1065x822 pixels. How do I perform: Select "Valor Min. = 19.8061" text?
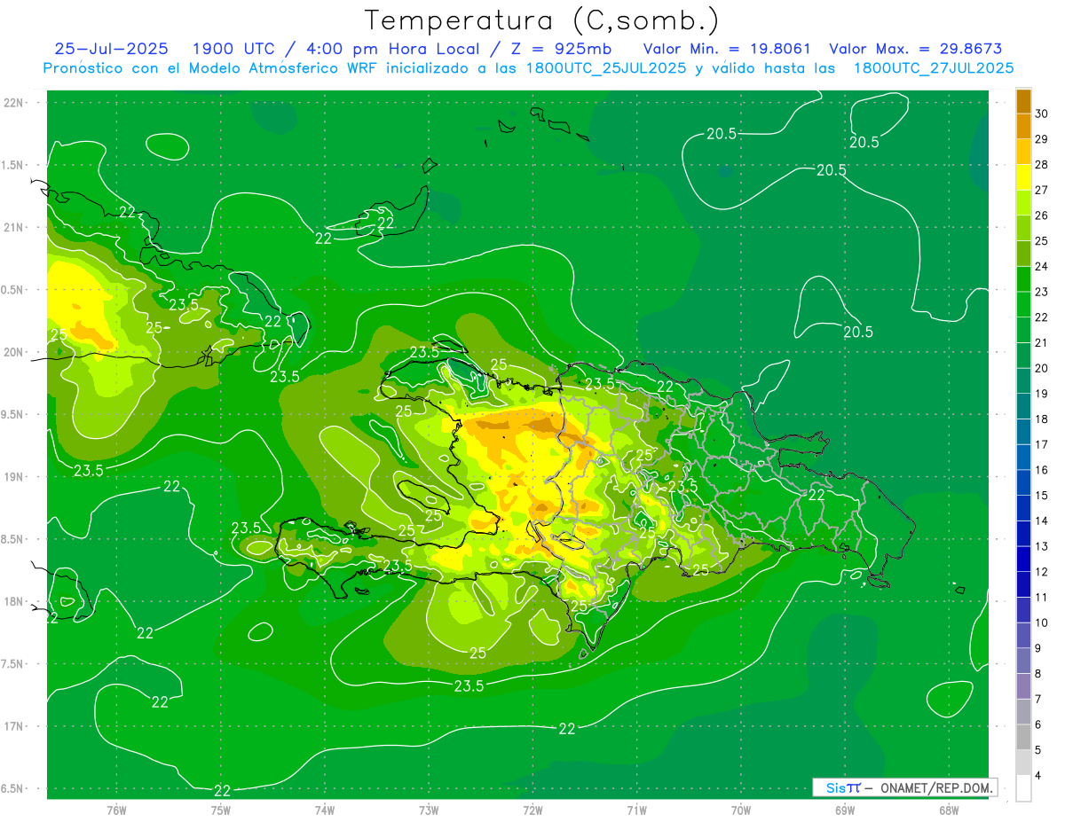click(x=727, y=49)
